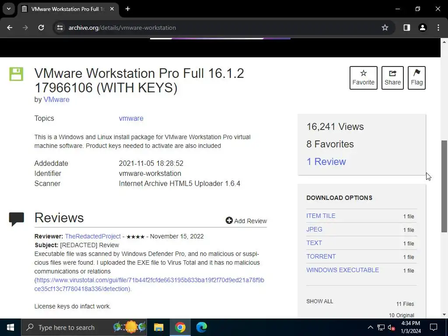Download the TORRENT option

coord(321,256)
